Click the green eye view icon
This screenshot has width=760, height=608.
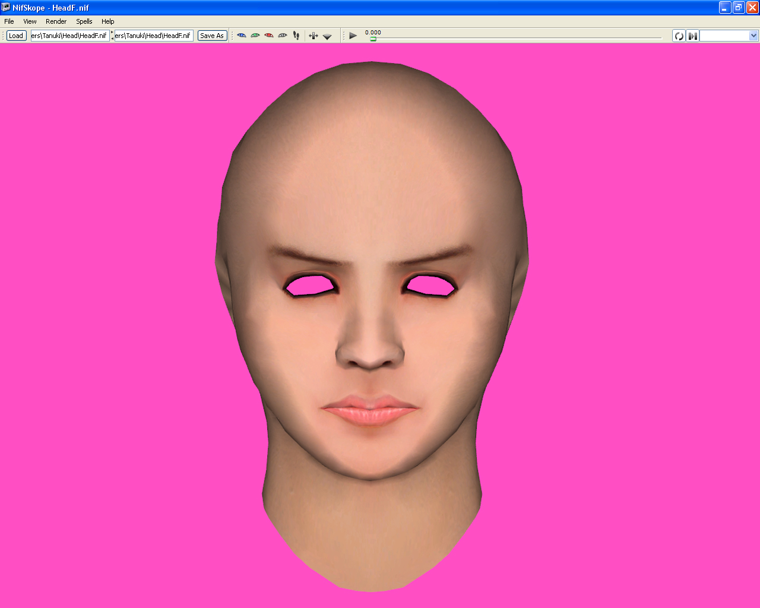(x=255, y=36)
